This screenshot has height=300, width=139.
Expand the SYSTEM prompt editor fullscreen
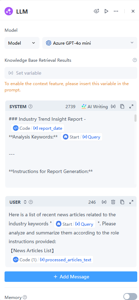click(131, 106)
